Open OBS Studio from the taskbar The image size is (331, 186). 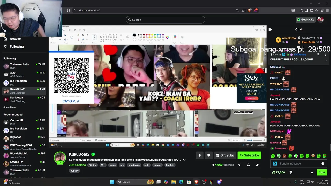pos(204,182)
